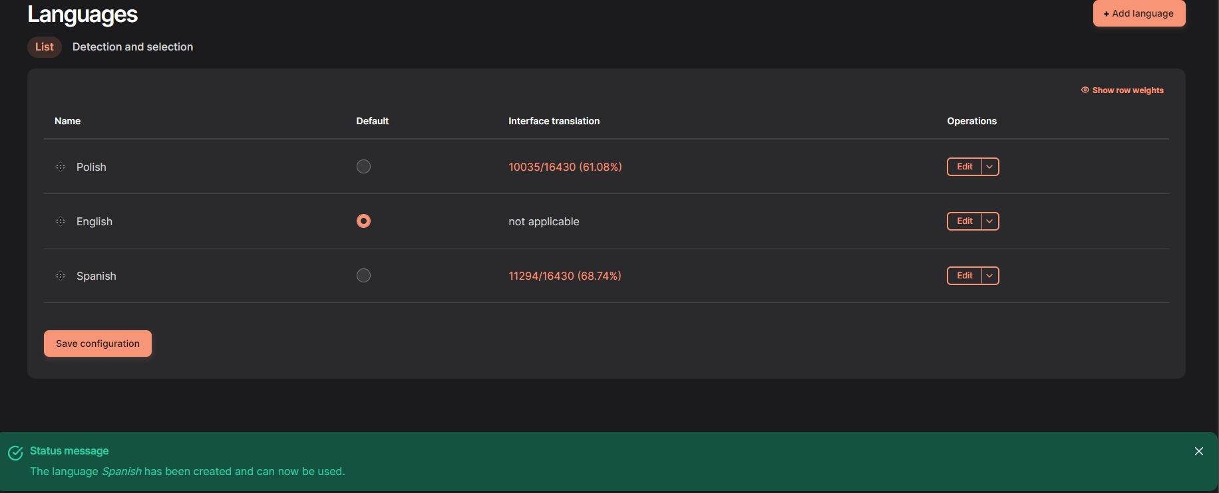
Task: Open Spanish interface translation 11294/16430 link
Action: [564, 276]
